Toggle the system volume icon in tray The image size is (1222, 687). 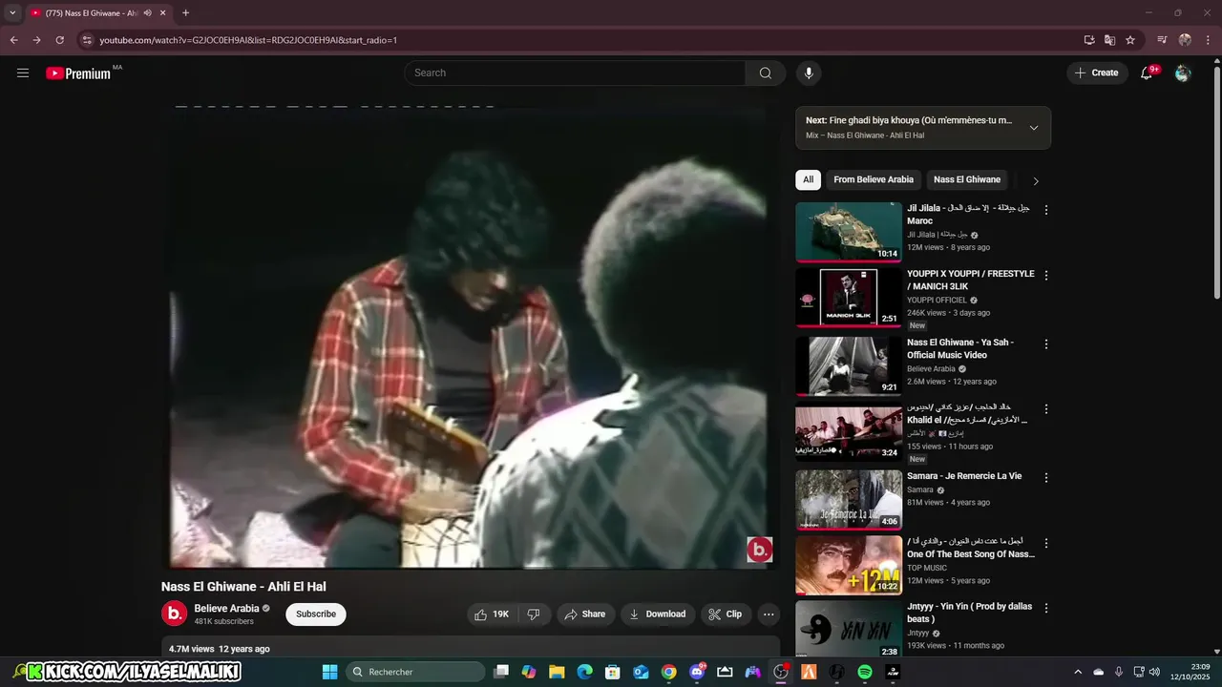point(1154,672)
